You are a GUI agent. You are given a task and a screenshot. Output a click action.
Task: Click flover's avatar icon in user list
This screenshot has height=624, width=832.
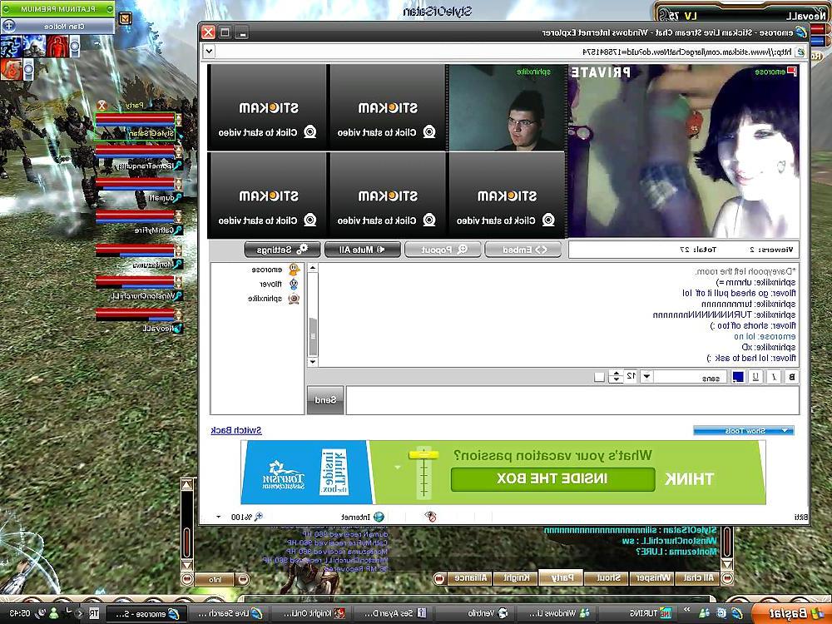pos(294,285)
